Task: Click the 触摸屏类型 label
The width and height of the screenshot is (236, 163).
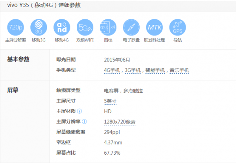Action: point(68,90)
